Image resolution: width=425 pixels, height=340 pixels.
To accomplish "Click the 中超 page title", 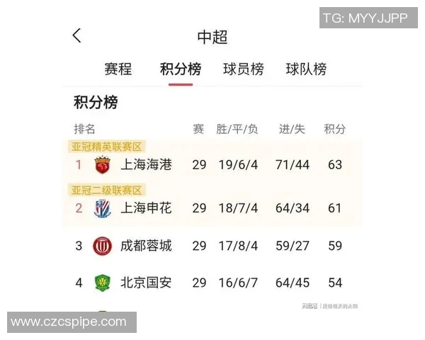I will point(212,38).
